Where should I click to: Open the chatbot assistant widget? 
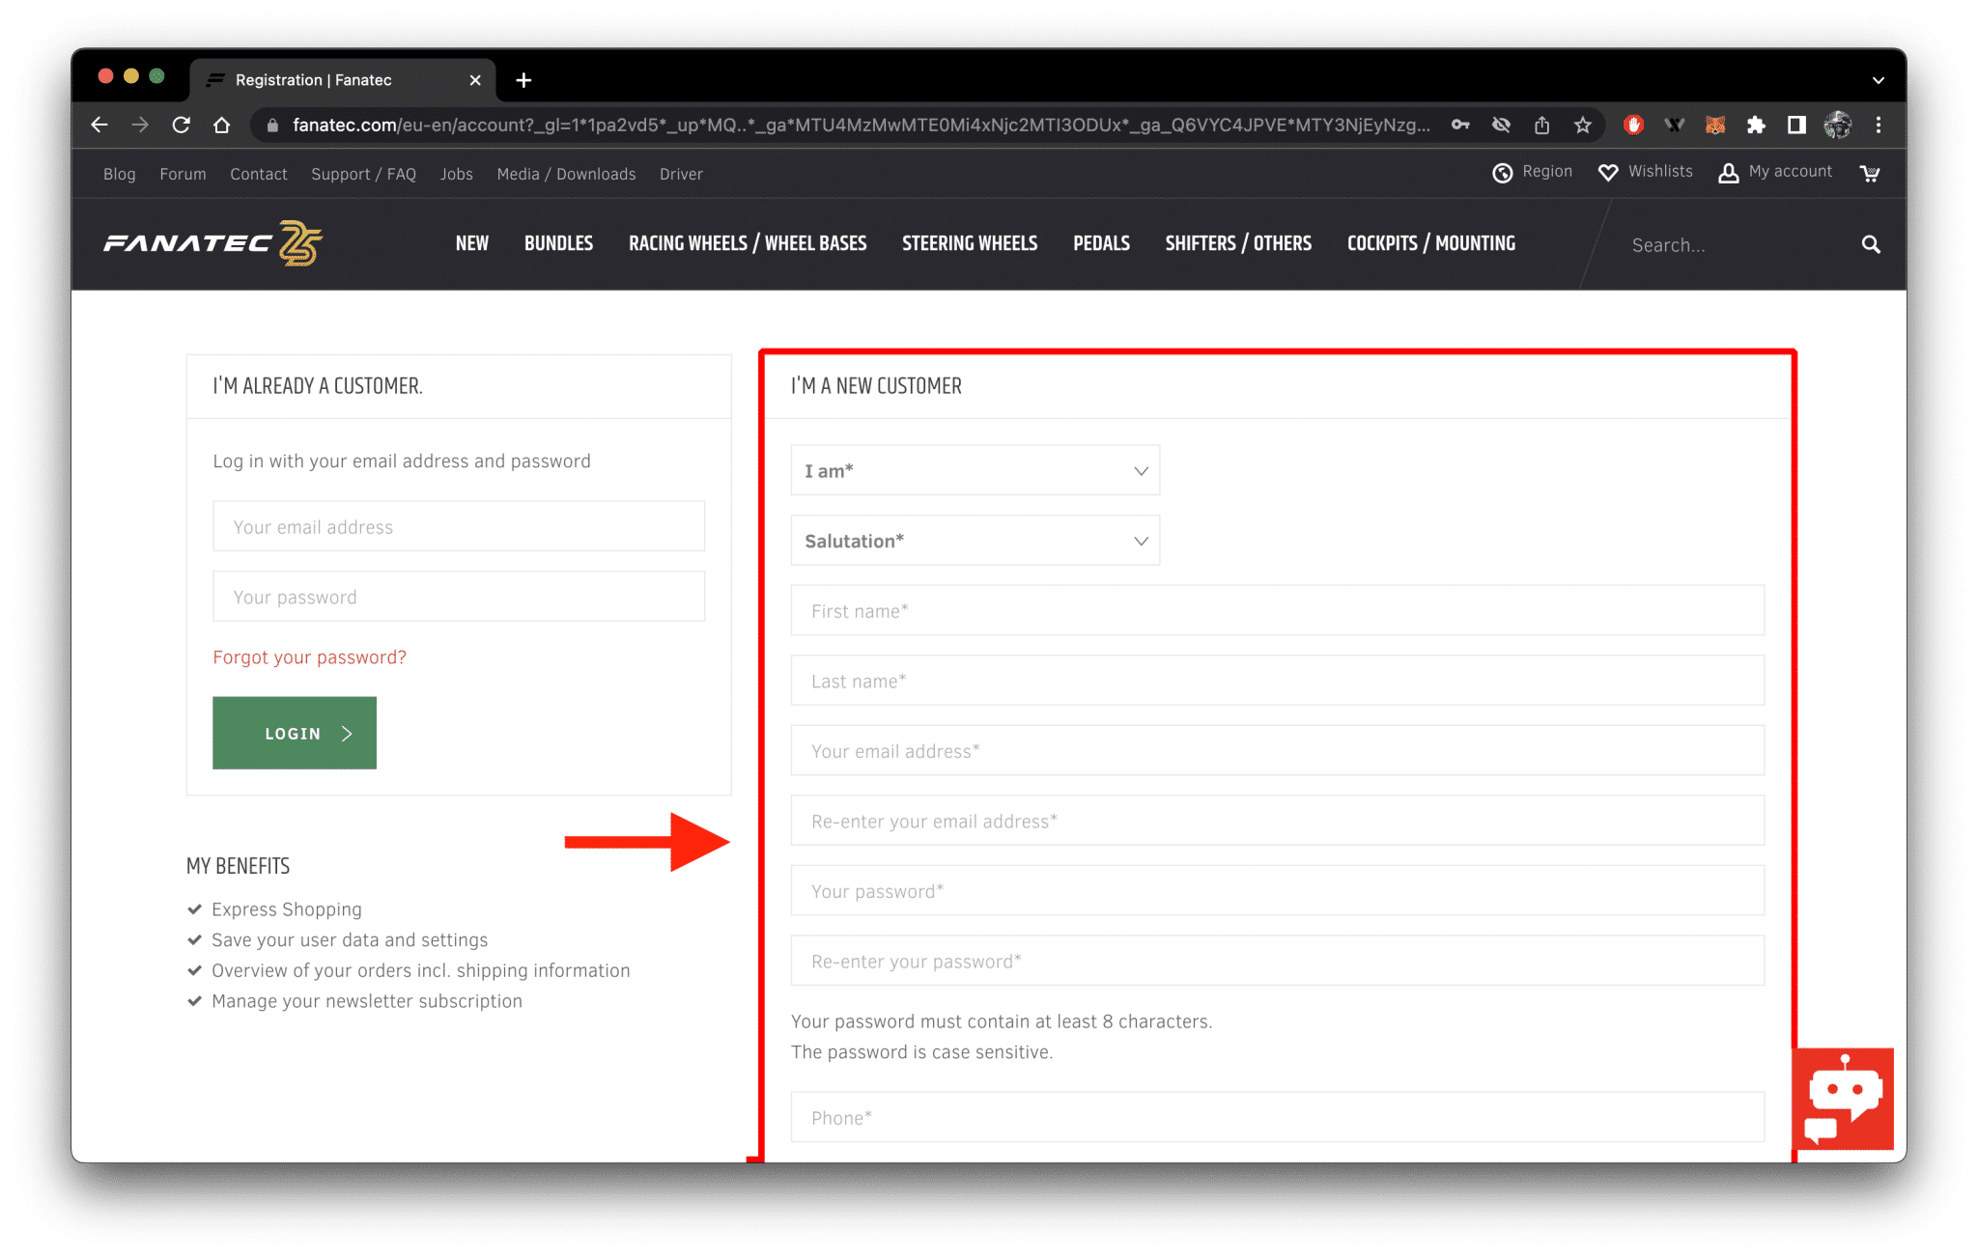[x=1843, y=1099]
